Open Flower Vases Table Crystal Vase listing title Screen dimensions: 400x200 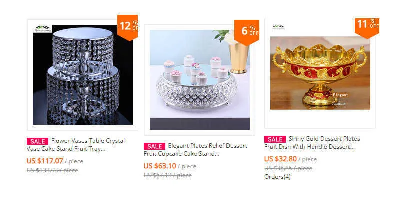[76, 145]
